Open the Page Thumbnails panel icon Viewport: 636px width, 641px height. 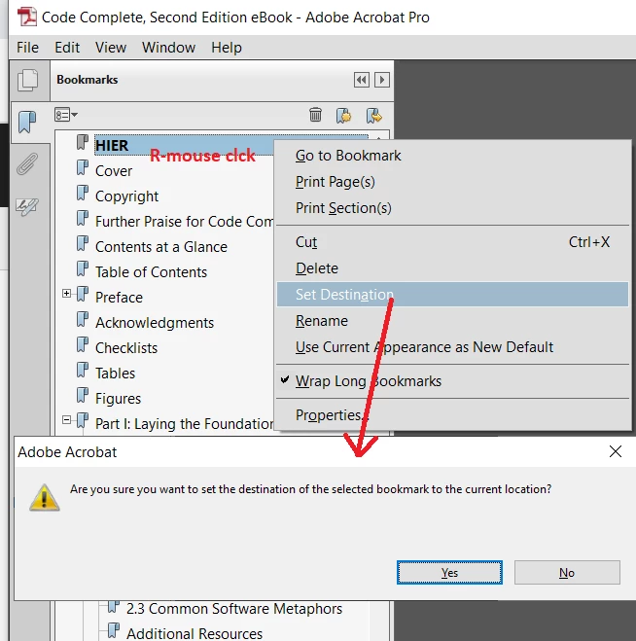tap(28, 80)
